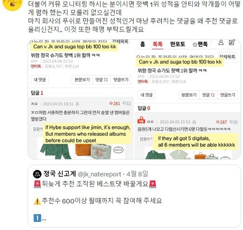The height and width of the screenshot is (230, 243).
Task: Switch to the 톡톡 tab
Action: pos(157,44)
